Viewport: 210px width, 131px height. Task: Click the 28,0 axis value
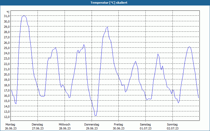coord(7,32)
